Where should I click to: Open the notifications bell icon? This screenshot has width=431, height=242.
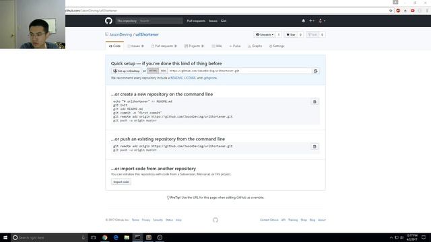(x=304, y=21)
